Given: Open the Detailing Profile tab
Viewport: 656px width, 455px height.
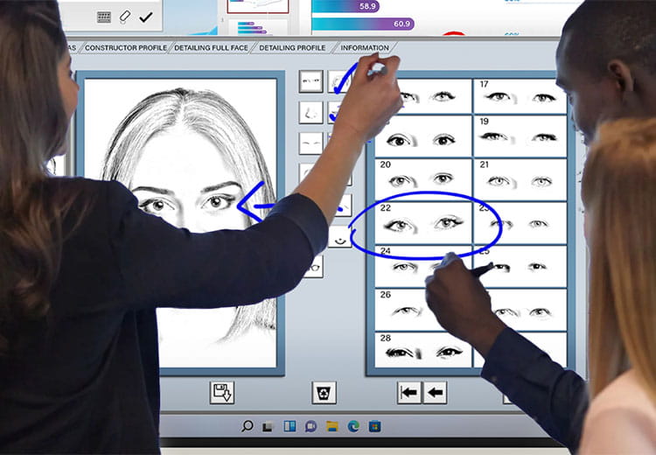Looking at the screenshot, I should pos(292,47).
